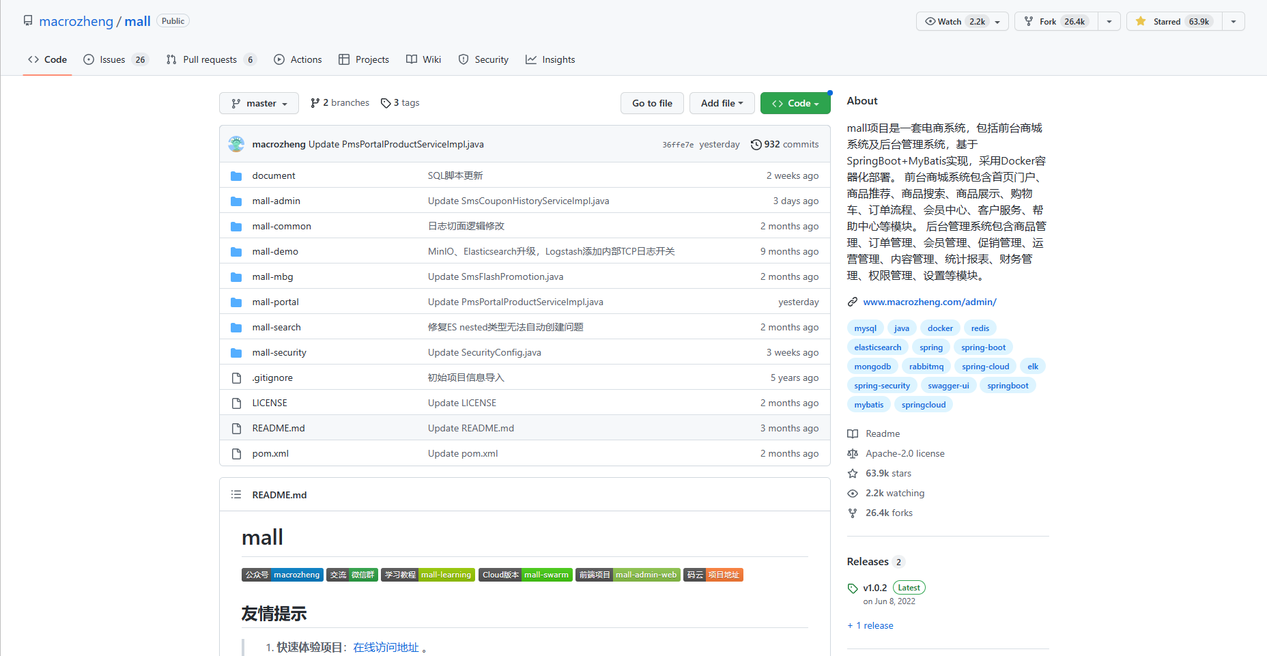Select the Code tab
Viewport: 1267px width, 656px height.
(47, 59)
